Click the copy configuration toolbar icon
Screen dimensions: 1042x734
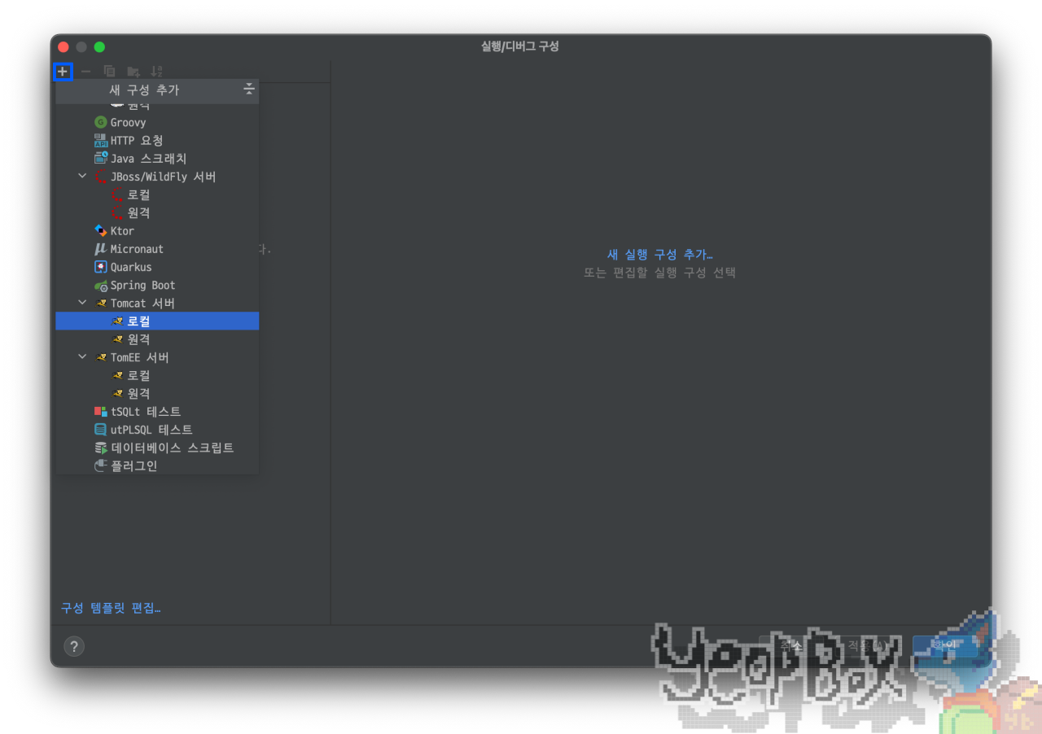(x=109, y=72)
